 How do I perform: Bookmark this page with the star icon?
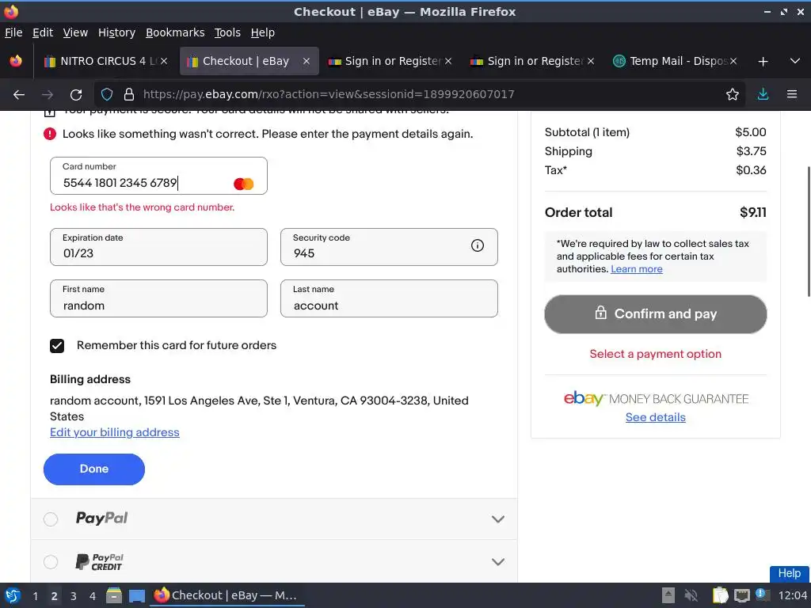(x=733, y=94)
